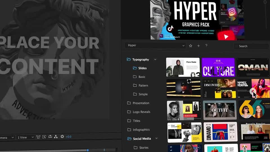Click the star favorites icon
This screenshot has height=152, width=270.
pyautogui.click(x=190, y=46)
